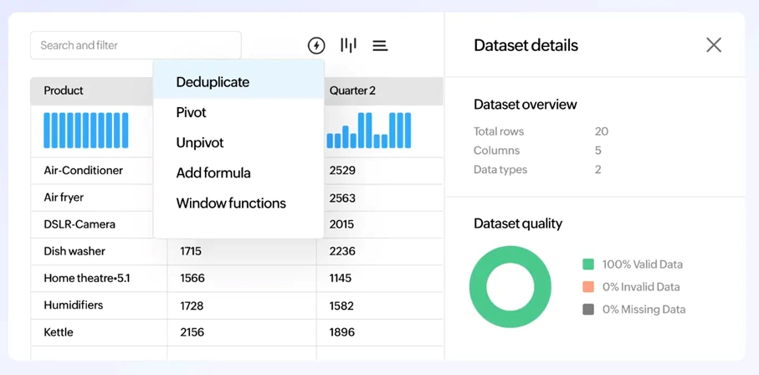Click the Columns label in the overview
The image size is (759, 375).
(x=496, y=151)
